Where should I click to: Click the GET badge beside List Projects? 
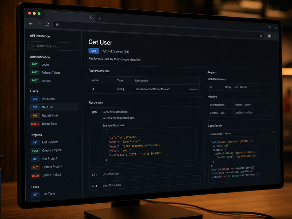pyautogui.click(x=35, y=142)
